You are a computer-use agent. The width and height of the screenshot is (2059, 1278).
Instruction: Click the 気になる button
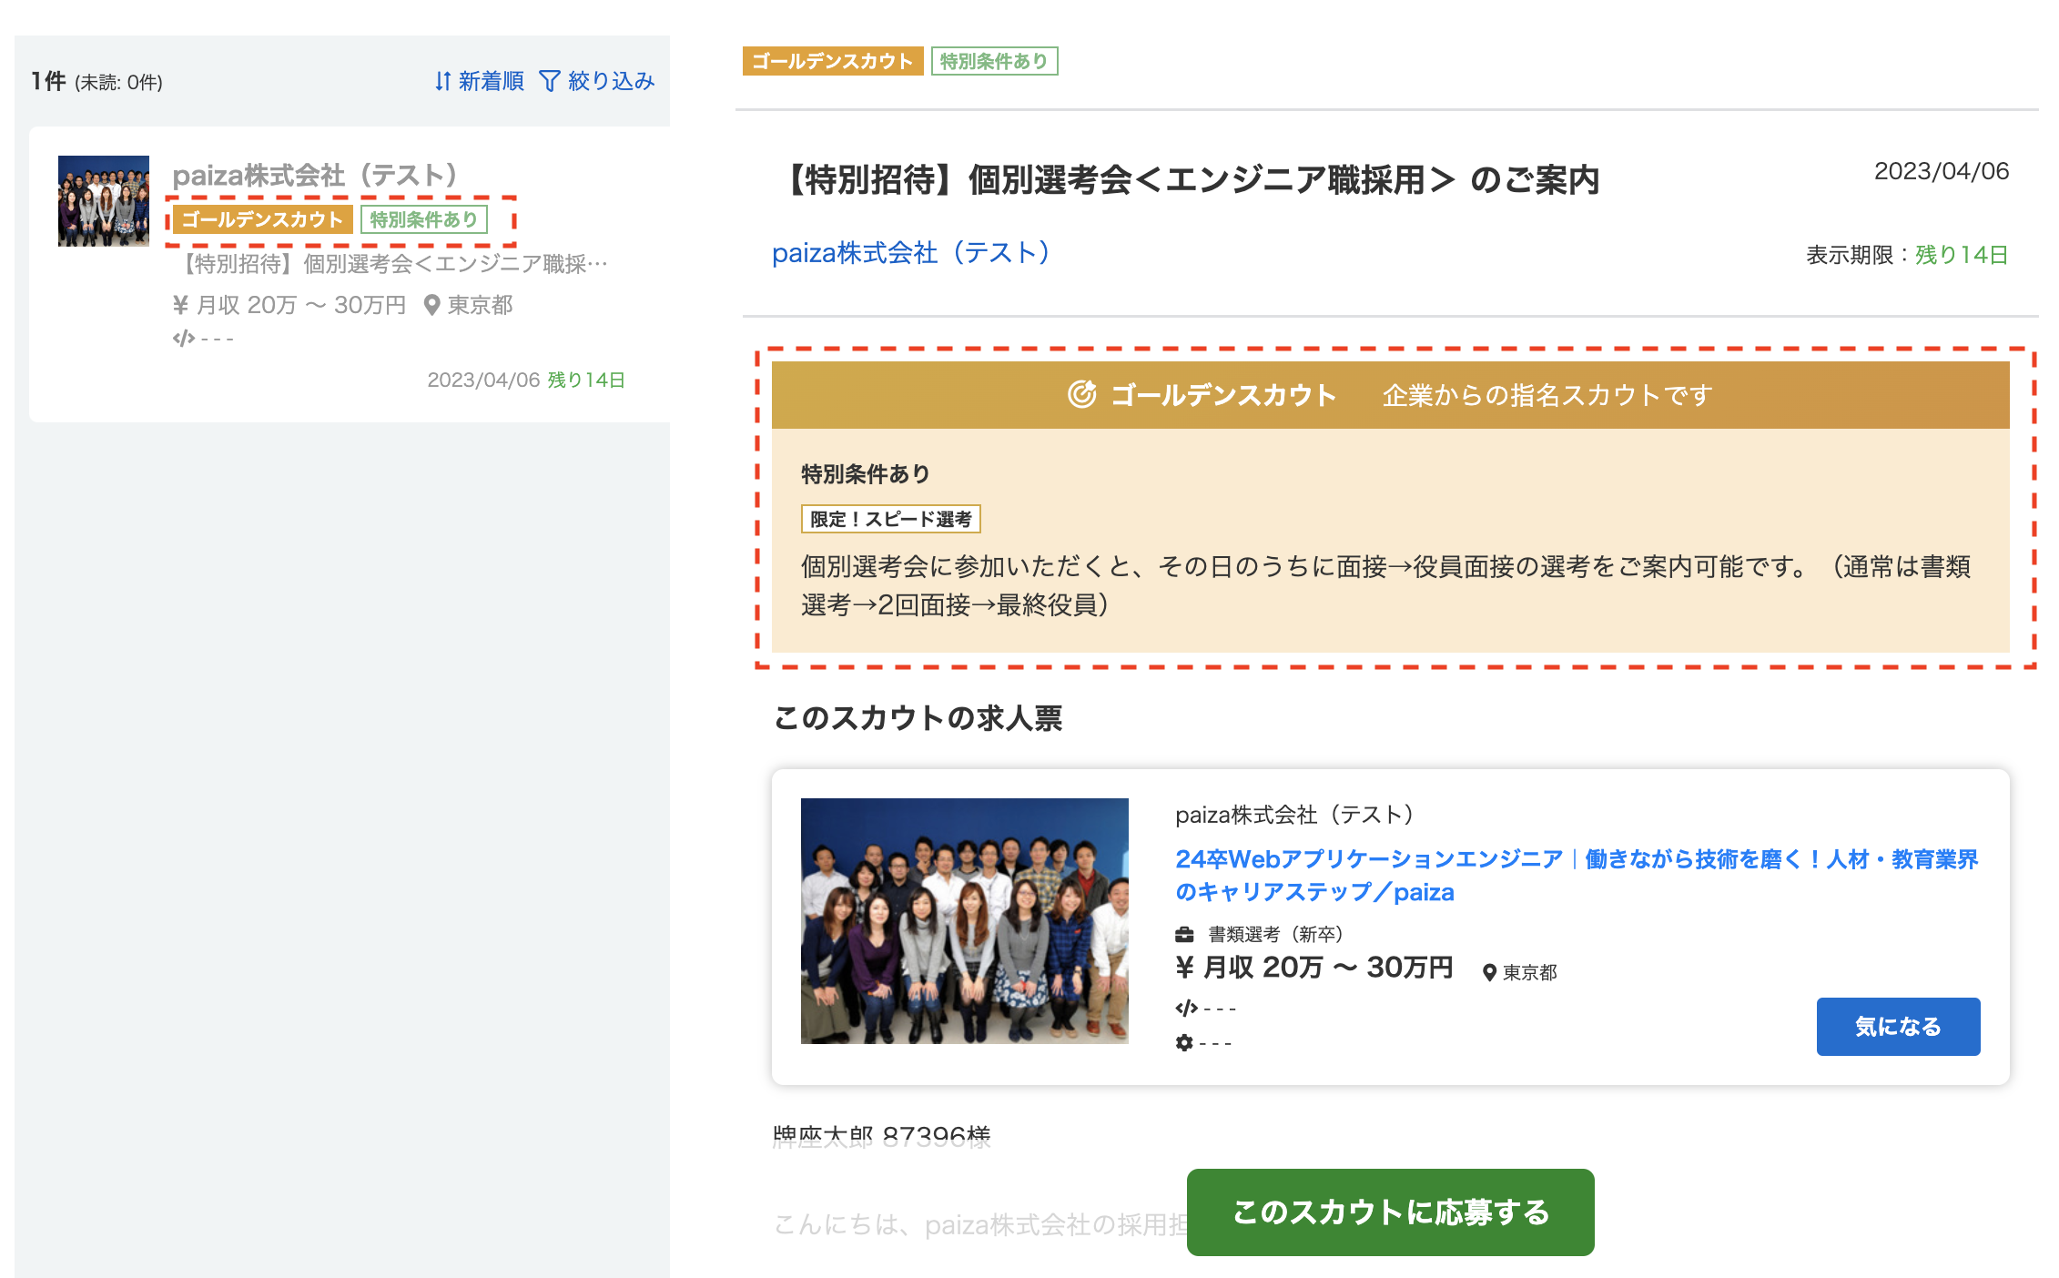1898,1026
